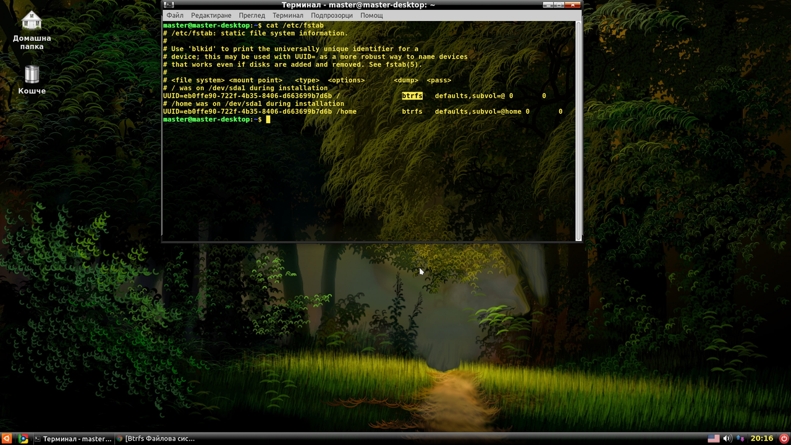Click the '<options>' column header text
The height and width of the screenshot is (445, 791).
tap(346, 80)
